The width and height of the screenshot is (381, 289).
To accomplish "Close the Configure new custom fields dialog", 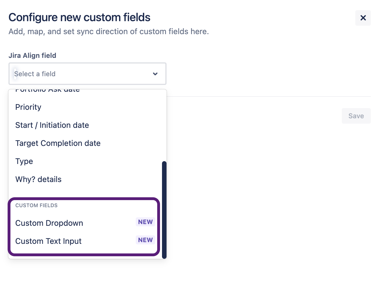I will (363, 18).
